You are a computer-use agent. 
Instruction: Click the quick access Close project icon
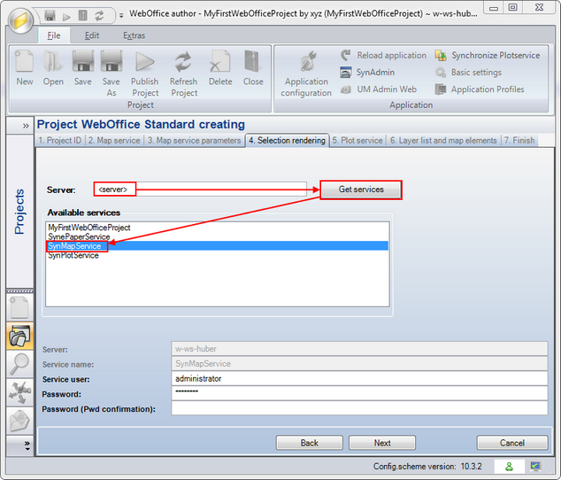82,15
